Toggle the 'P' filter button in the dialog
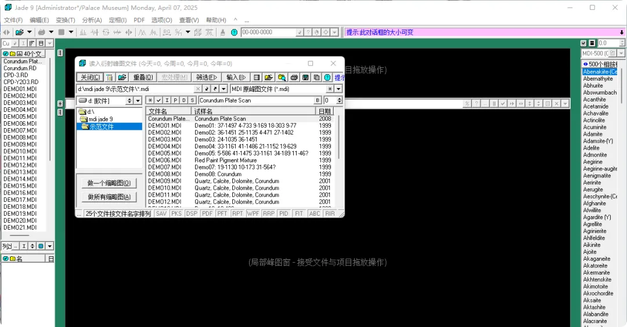 tap(175, 100)
